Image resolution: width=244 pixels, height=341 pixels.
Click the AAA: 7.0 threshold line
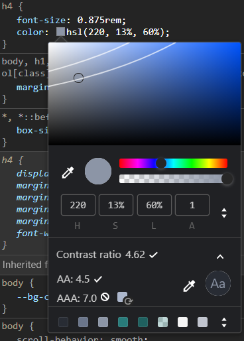77,299
